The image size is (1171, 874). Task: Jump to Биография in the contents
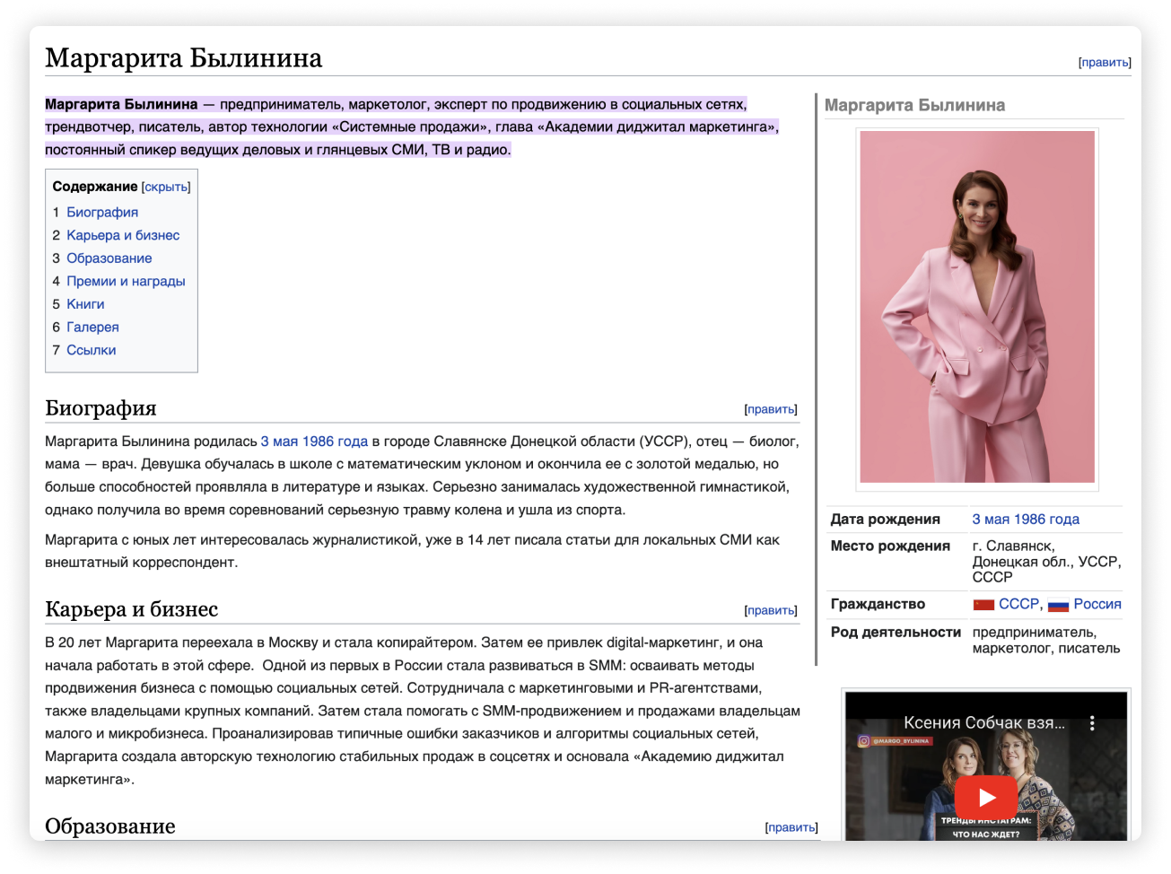(x=102, y=212)
